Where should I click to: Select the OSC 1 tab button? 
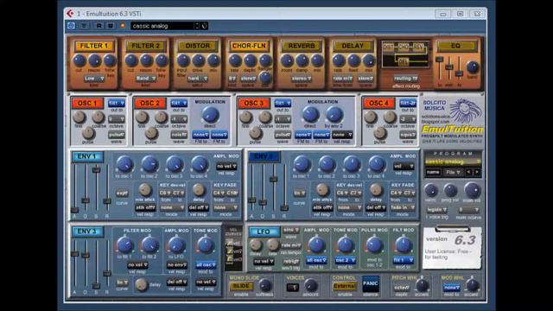point(87,104)
